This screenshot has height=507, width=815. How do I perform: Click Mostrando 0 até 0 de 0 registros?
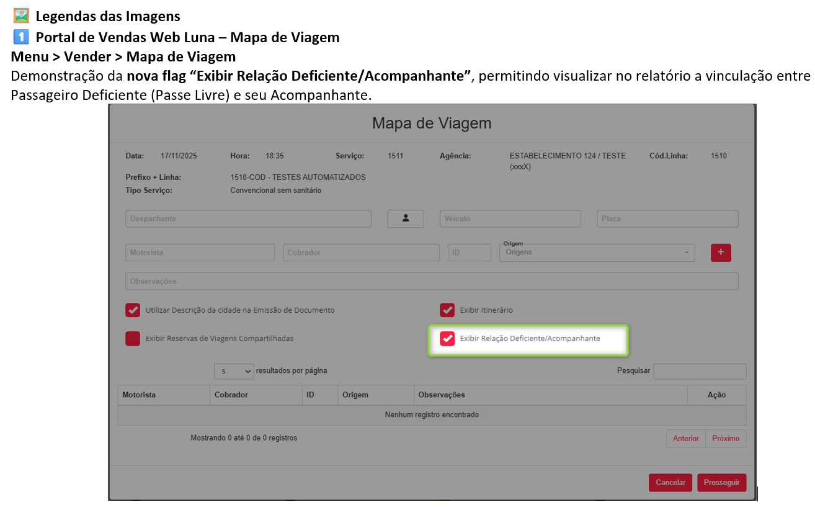point(244,438)
